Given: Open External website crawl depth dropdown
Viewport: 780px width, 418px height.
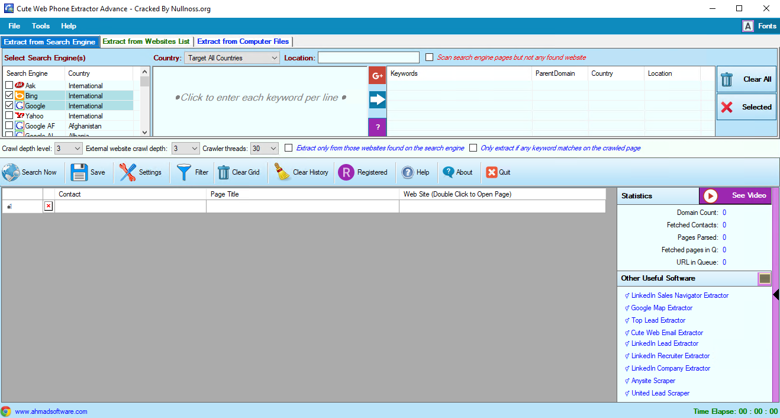Looking at the screenshot, I should click(x=186, y=149).
